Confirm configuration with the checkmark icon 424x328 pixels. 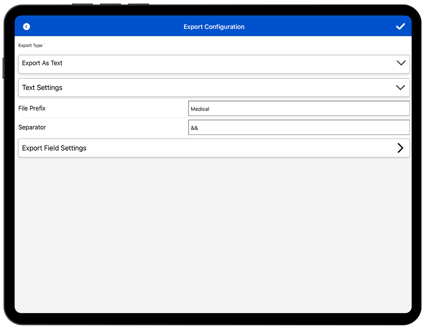400,27
